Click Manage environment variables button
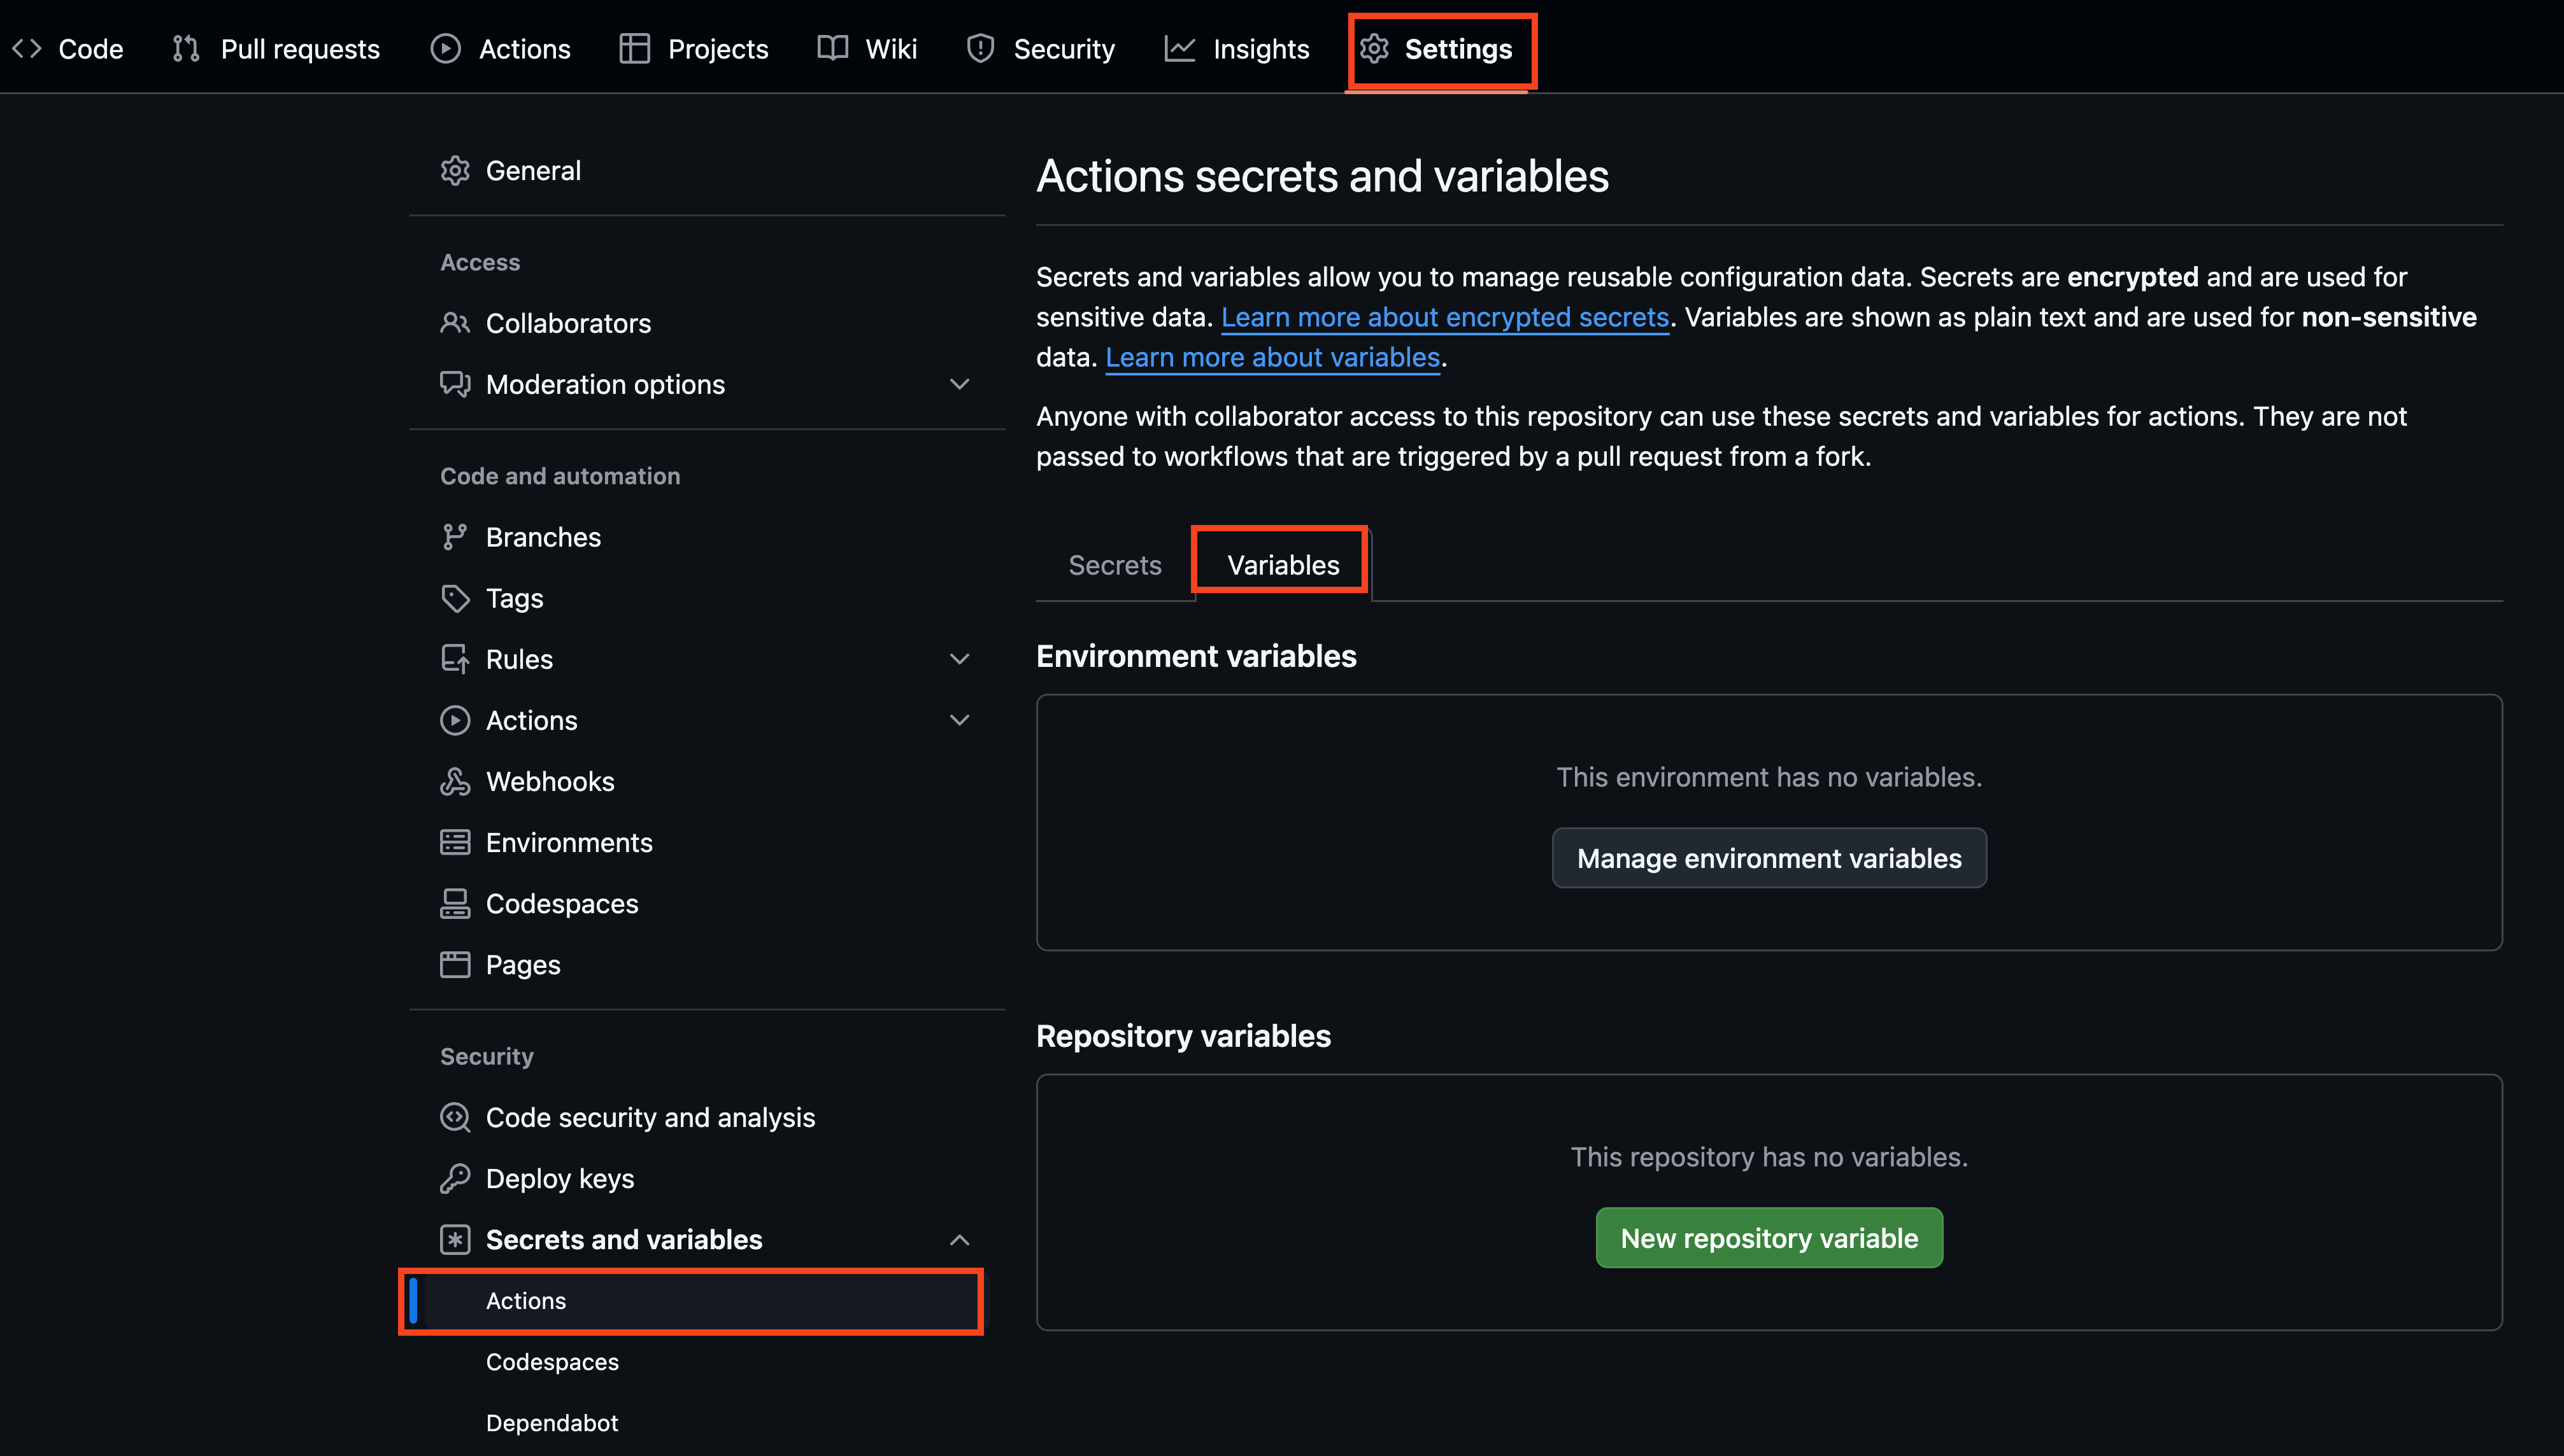The height and width of the screenshot is (1456, 2564). 1769,858
